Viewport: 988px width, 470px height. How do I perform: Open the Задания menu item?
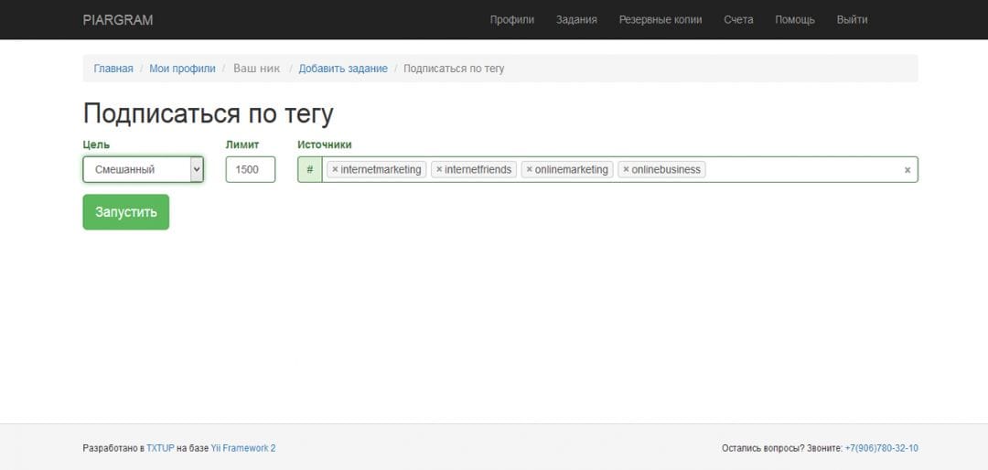click(576, 19)
